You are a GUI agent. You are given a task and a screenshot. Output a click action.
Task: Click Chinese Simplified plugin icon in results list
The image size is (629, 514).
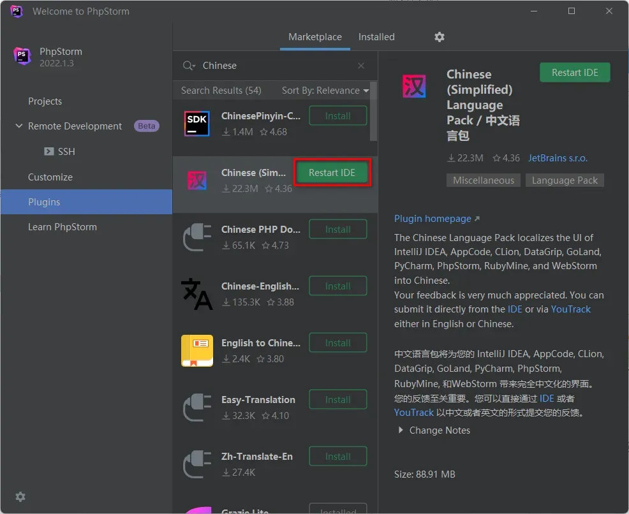[197, 180]
